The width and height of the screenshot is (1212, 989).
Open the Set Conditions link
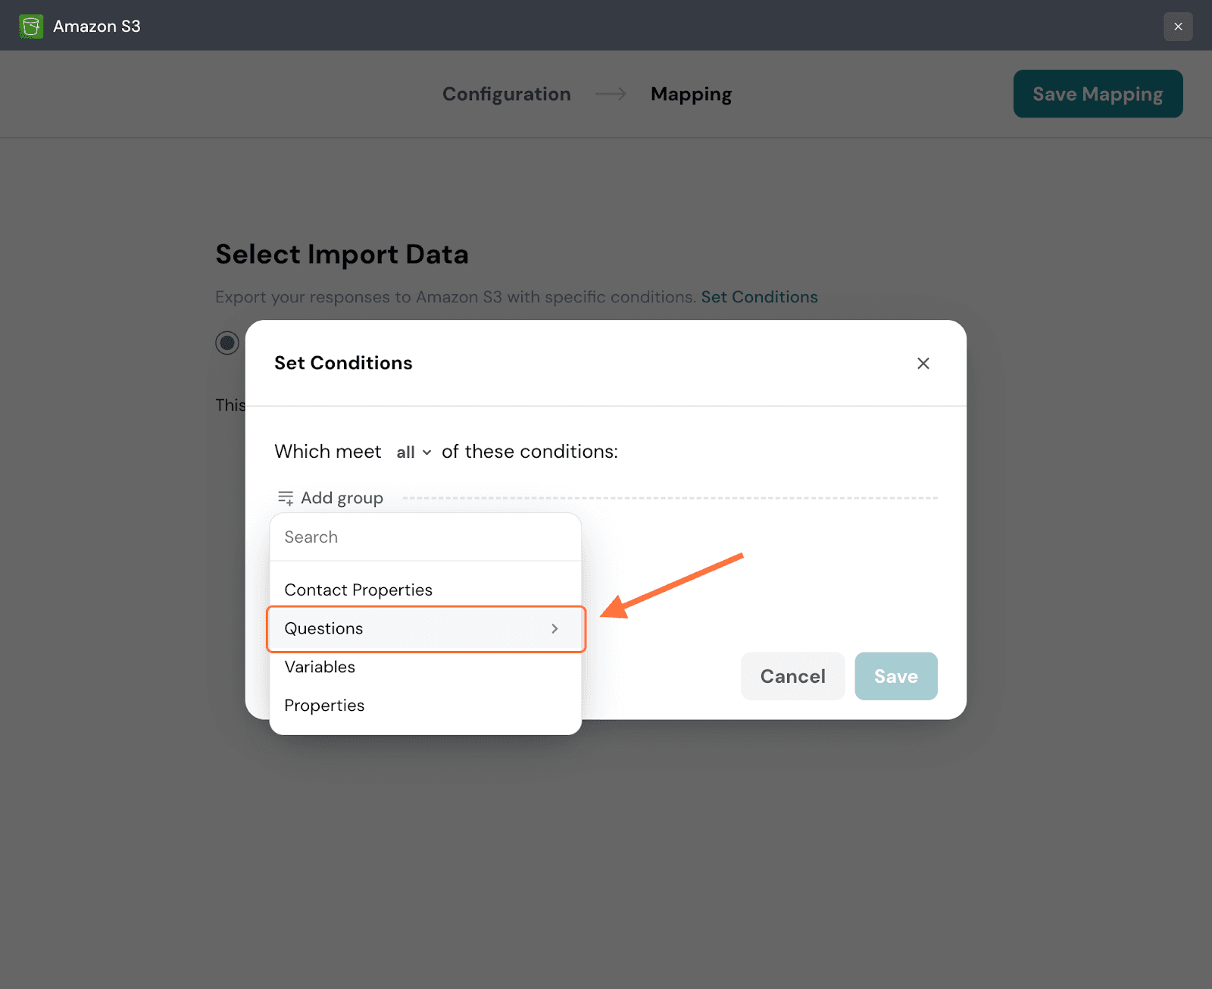click(x=759, y=297)
